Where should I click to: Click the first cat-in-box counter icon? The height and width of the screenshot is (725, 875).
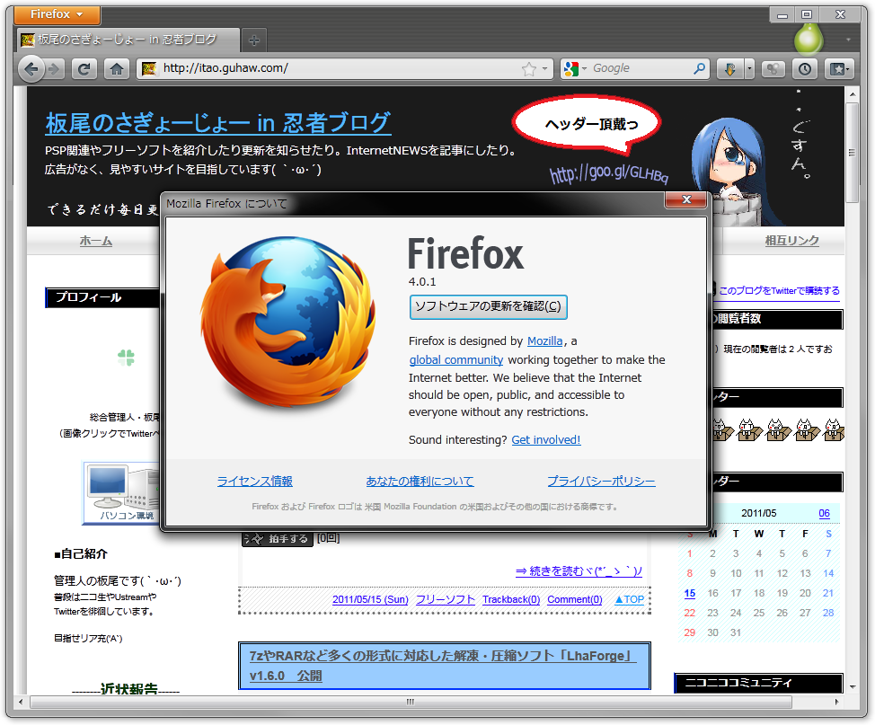coord(721,429)
